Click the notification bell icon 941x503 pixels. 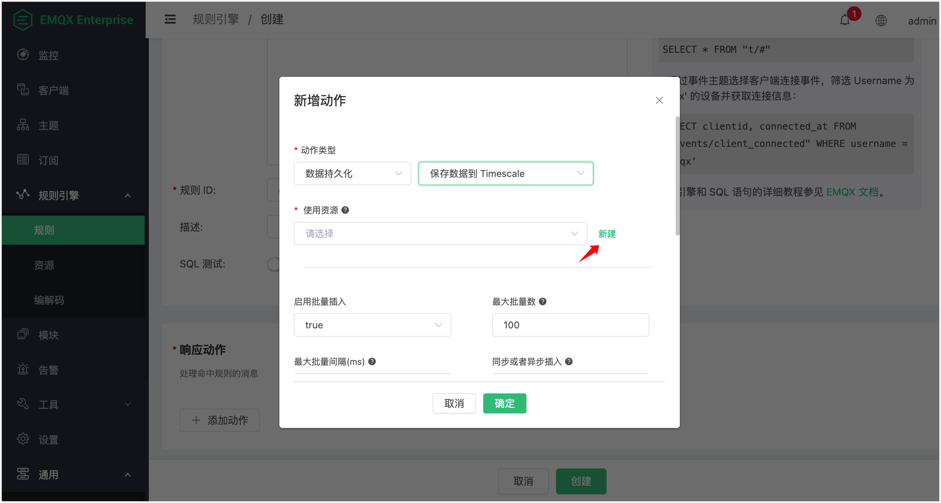click(845, 20)
